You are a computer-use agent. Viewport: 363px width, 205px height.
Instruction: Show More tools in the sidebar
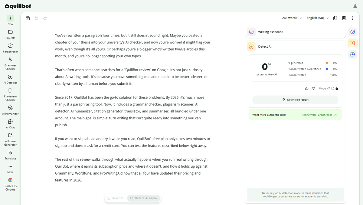pos(10,169)
